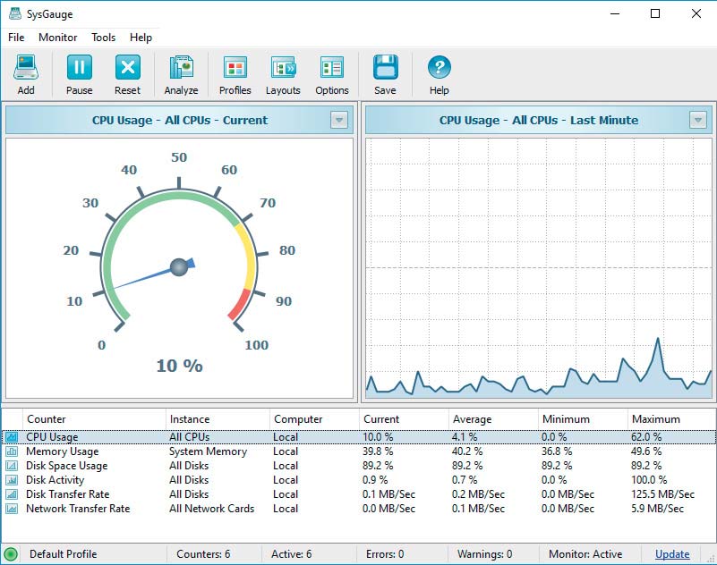This screenshot has width=717, height=565.
Task: Click the Disk Activity row icon
Action: [12, 479]
